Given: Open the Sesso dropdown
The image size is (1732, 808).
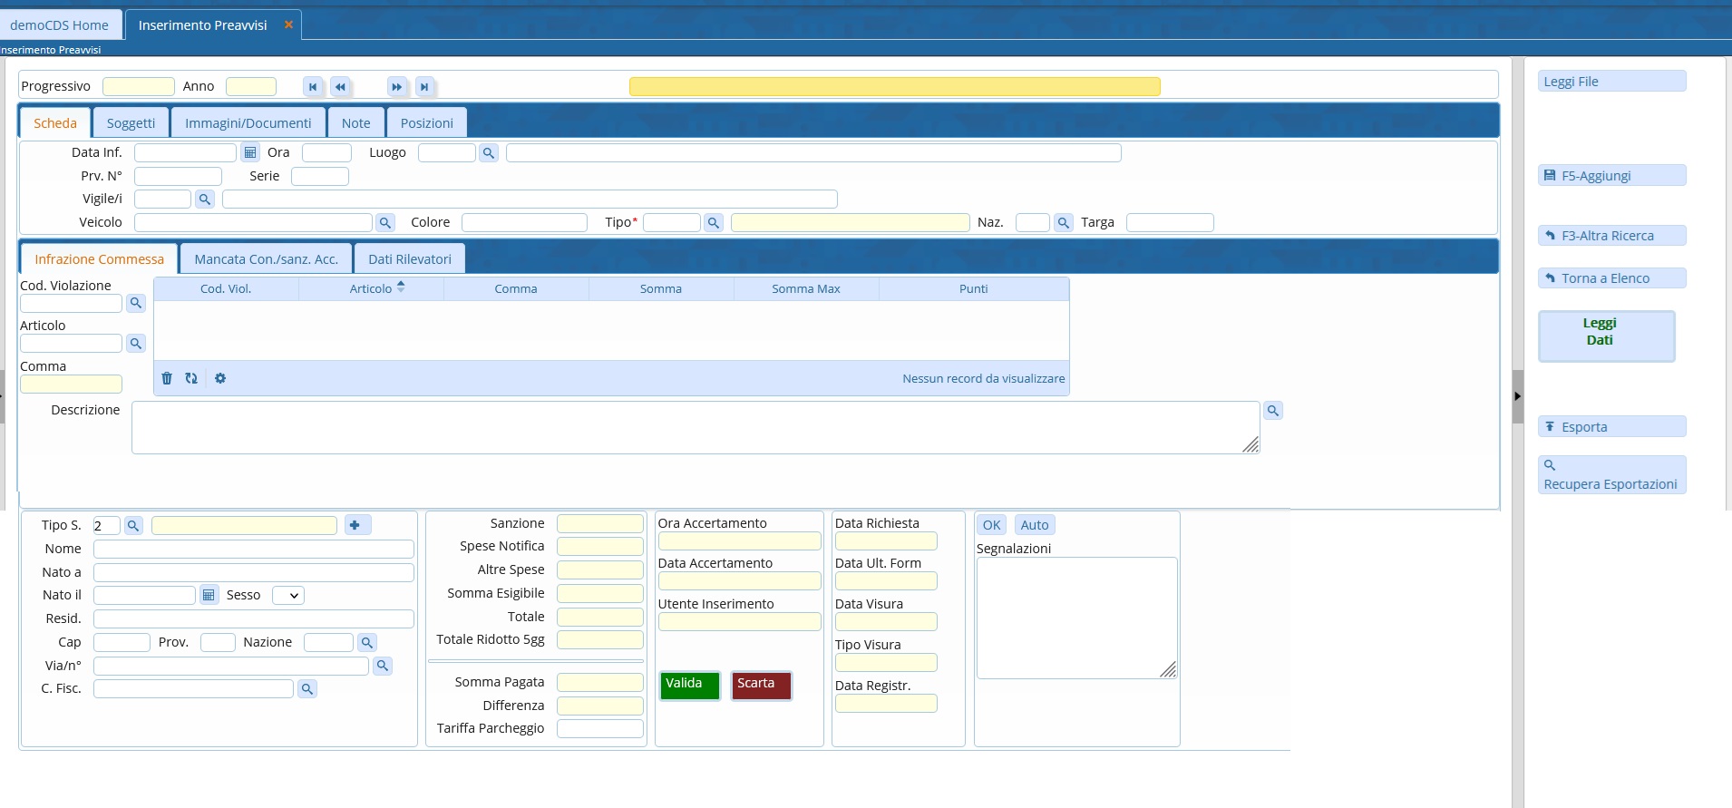Looking at the screenshot, I should [x=288, y=596].
